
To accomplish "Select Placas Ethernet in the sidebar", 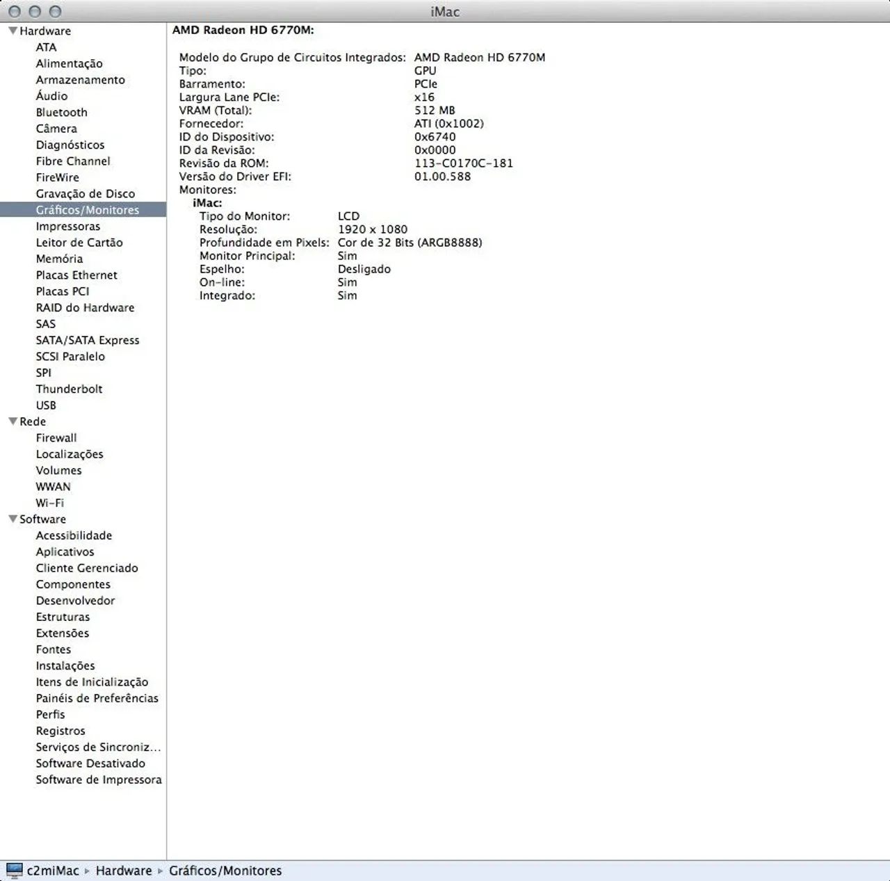I will pos(76,275).
